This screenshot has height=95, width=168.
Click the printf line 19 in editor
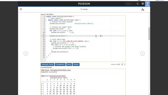pyautogui.click(x=66, y=48)
